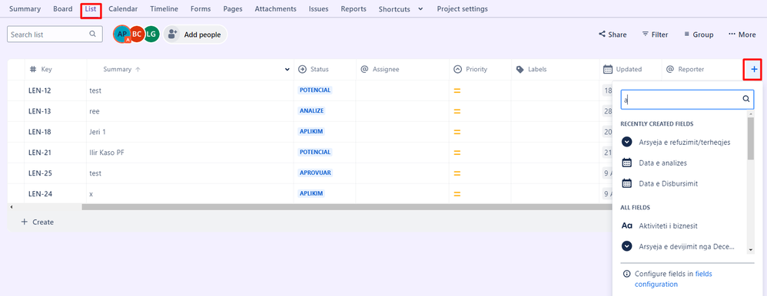Viewport: 767px width, 296px height.
Task: Open the Issues tab
Action: pyautogui.click(x=318, y=8)
